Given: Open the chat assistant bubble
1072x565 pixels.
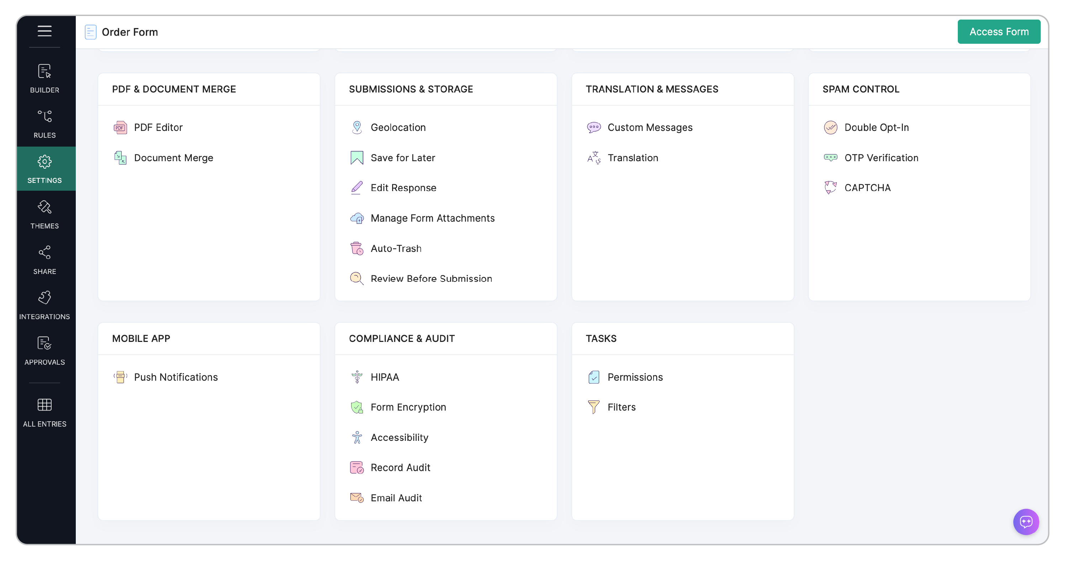Looking at the screenshot, I should (1026, 521).
